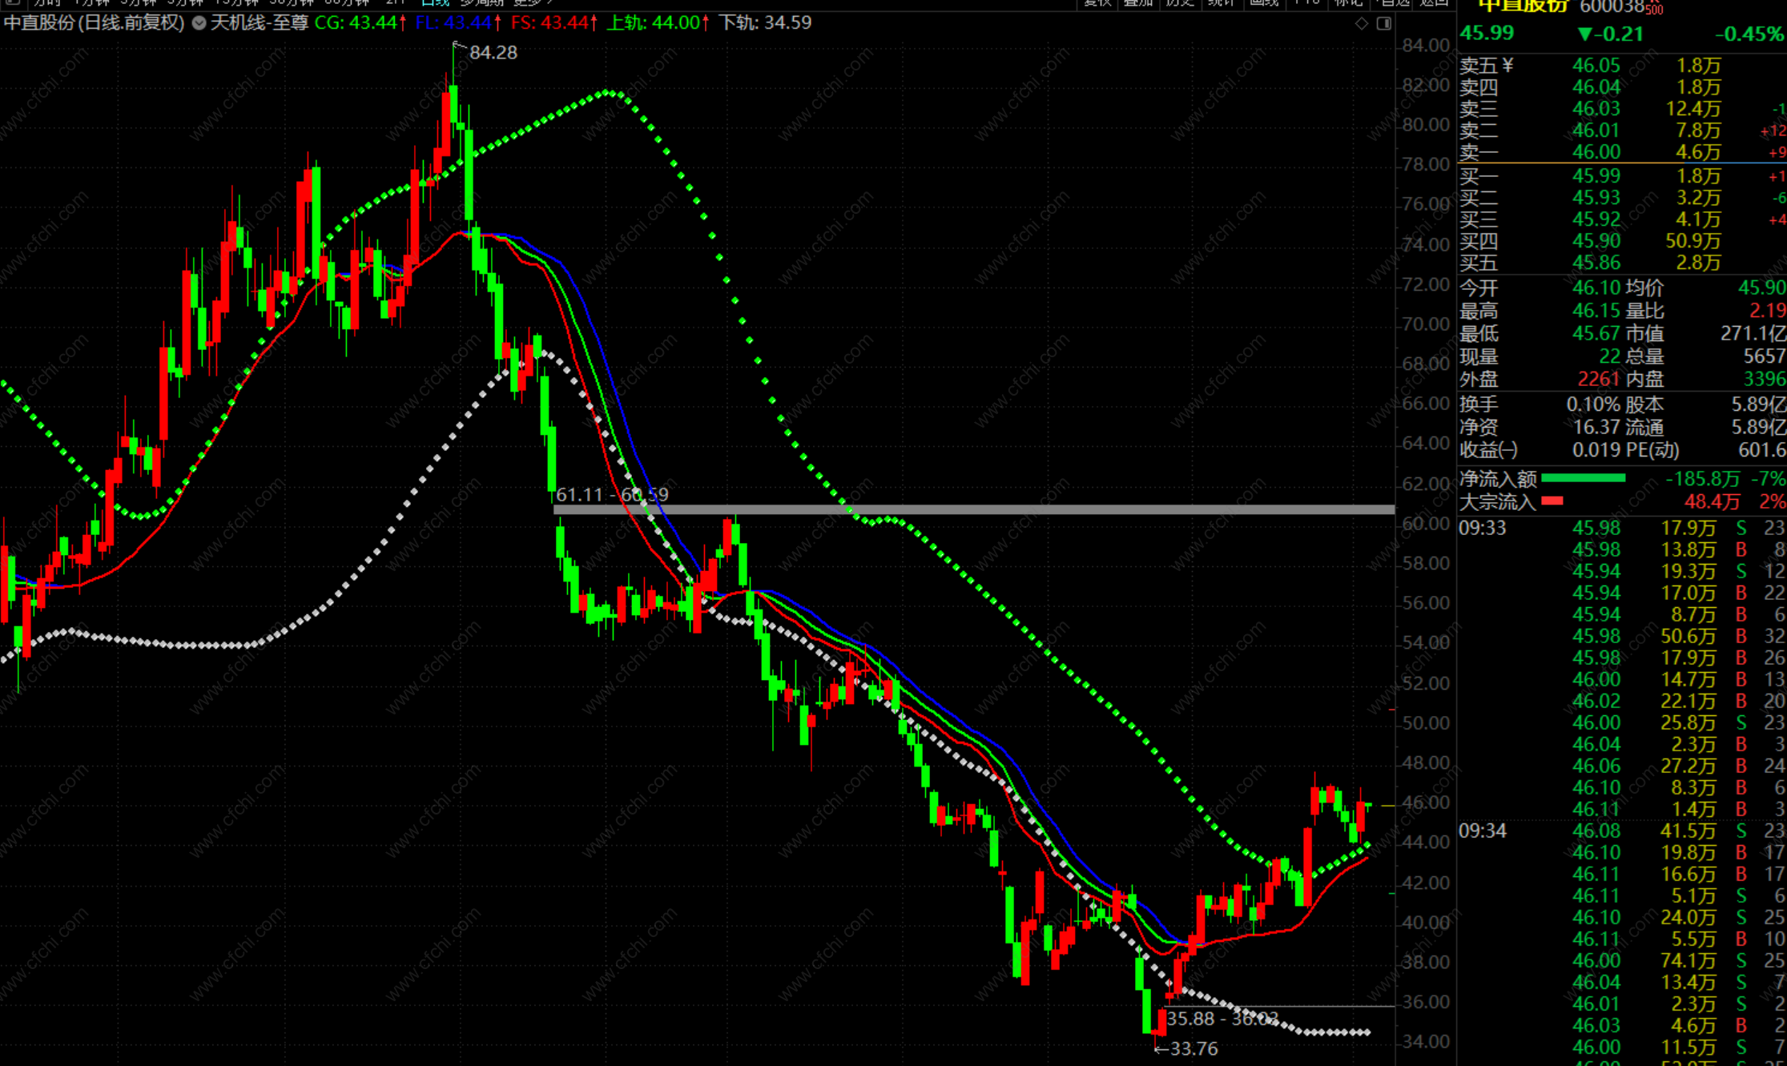The image size is (1787, 1066).
Task: Toggle the side panel layout icon
Action: point(1383,24)
